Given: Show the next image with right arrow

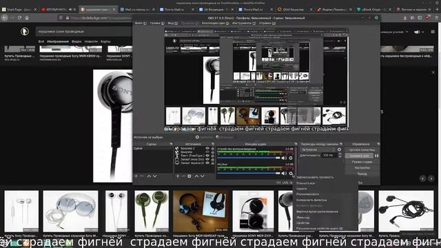Looking at the screenshot, I should pos(431,178).
